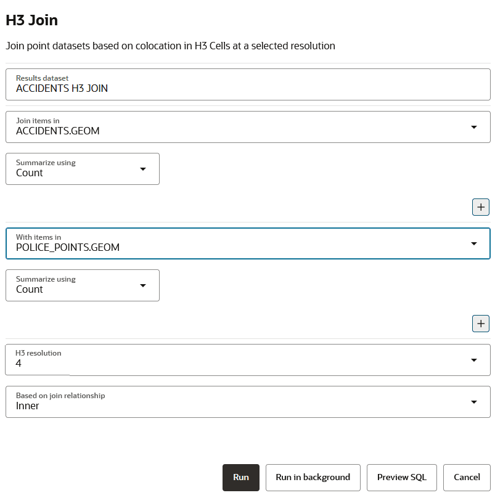Open the POLICE_POINTS.GEOM items dropdown
495x498 pixels.
tap(240, 243)
